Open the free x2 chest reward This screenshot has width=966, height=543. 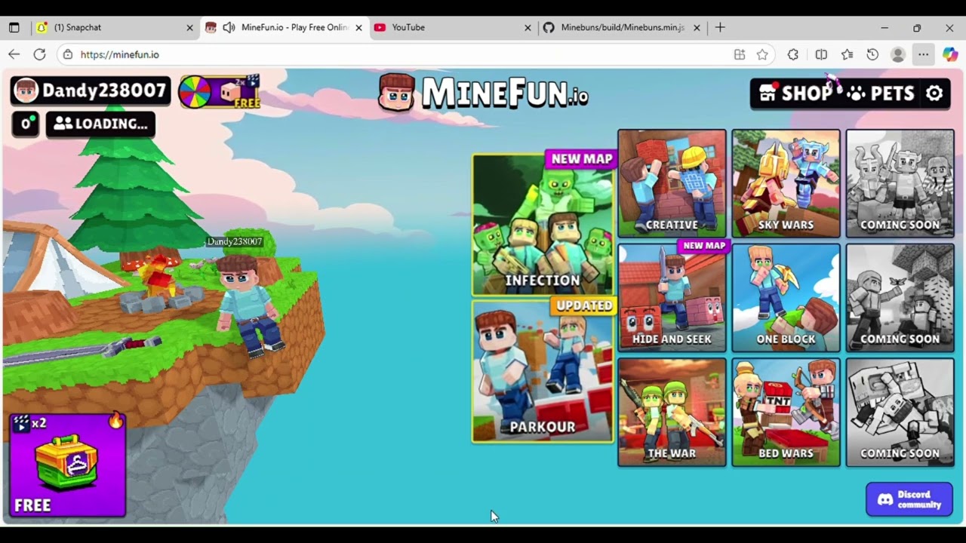(67, 465)
